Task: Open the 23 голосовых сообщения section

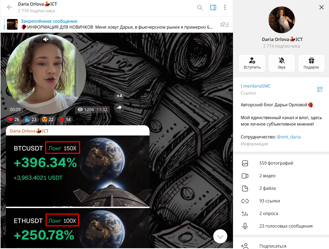Action: [x=281, y=226]
